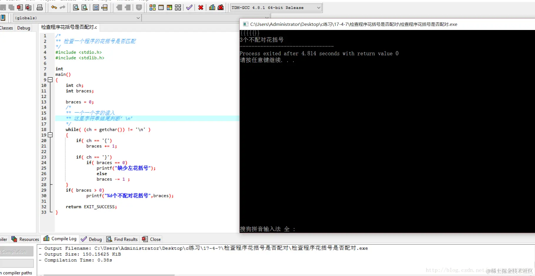Click the Close all files toolbar icon

28,7
